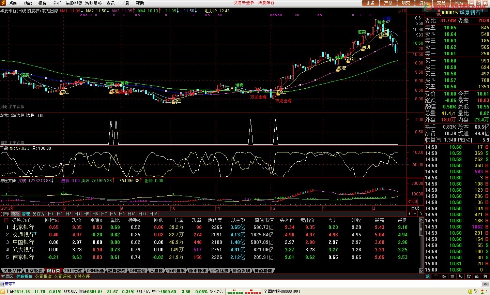Open the 报价 menu
The image size is (490, 295).
click(x=43, y=3)
